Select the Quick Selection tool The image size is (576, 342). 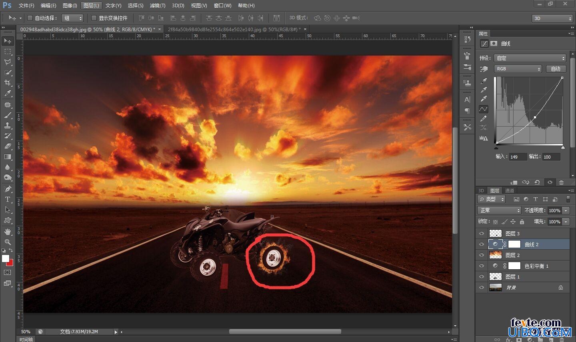point(8,72)
